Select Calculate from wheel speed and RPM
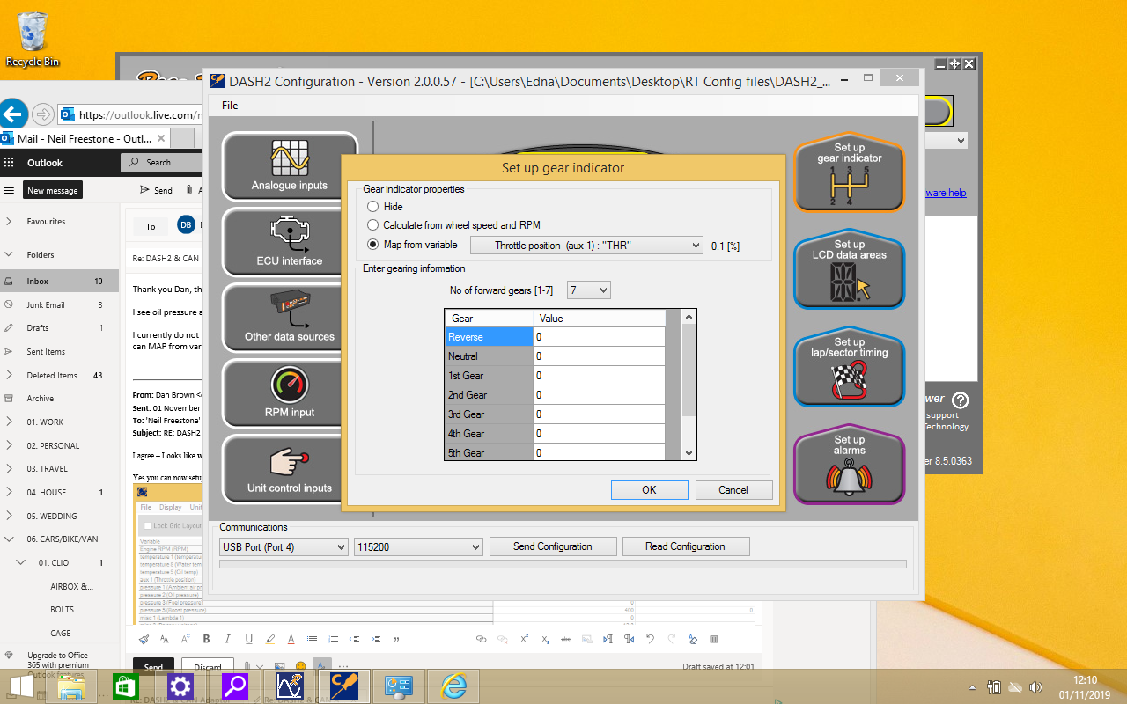The width and height of the screenshot is (1127, 704). 373,225
